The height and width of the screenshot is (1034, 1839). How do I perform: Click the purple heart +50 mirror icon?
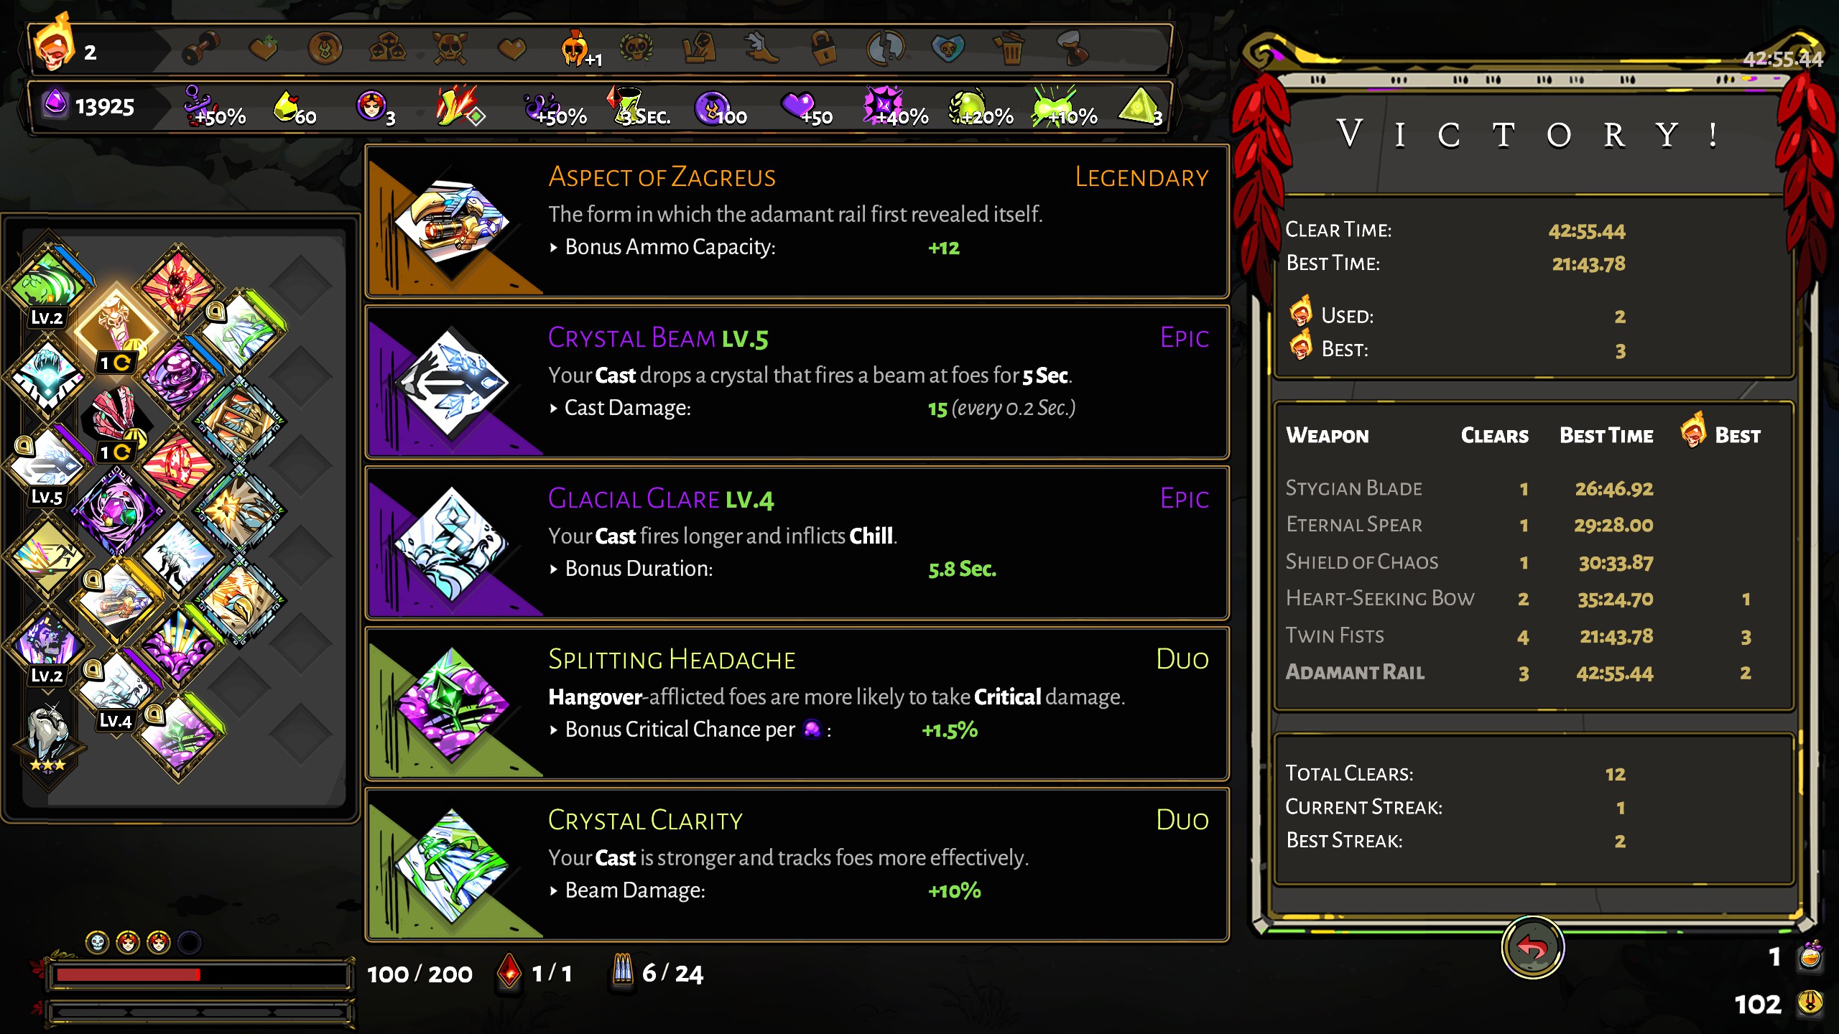pos(799,106)
